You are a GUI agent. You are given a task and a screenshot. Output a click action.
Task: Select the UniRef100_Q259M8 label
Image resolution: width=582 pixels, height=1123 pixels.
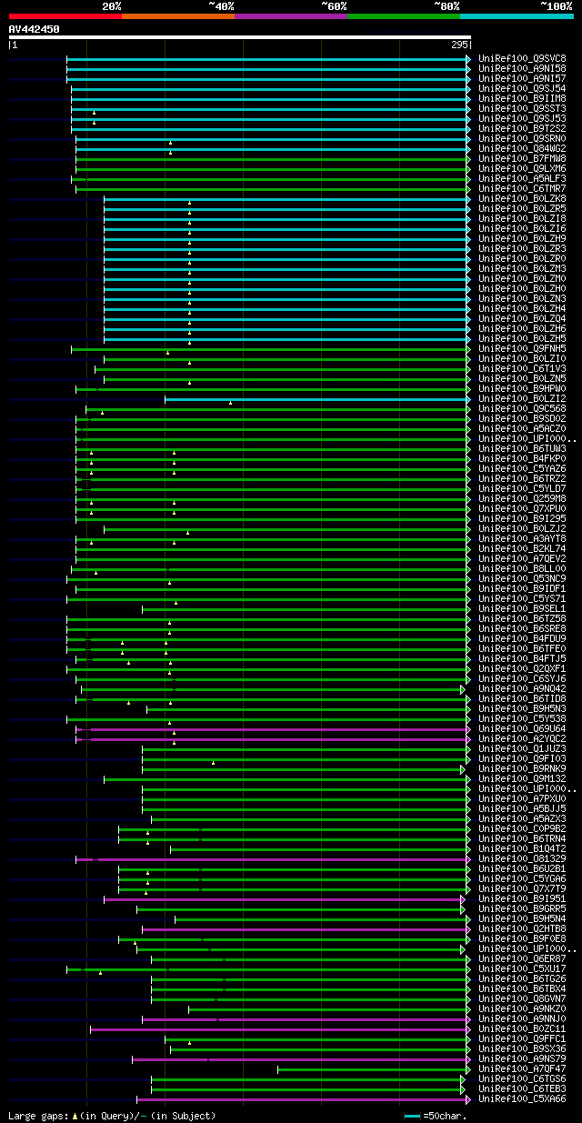(522, 498)
